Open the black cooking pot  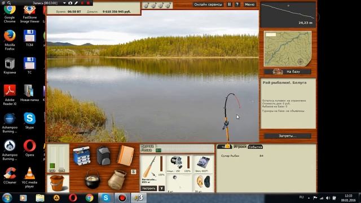click(x=93, y=179)
